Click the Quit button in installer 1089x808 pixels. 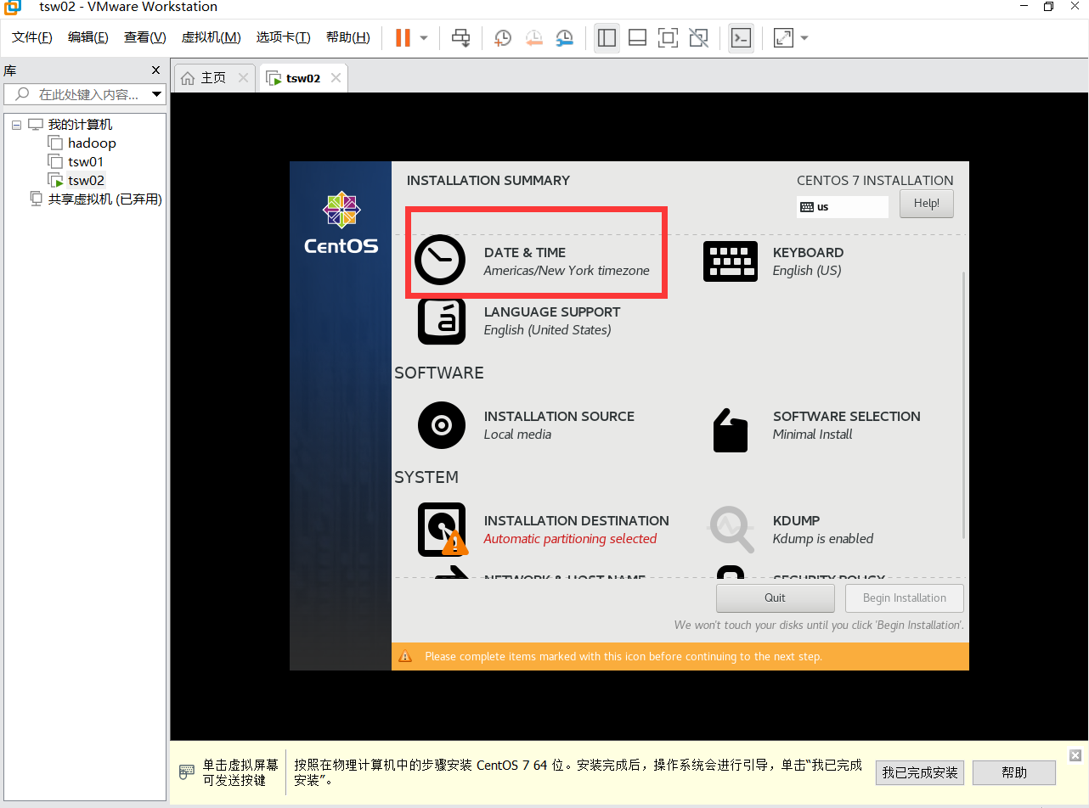775,598
